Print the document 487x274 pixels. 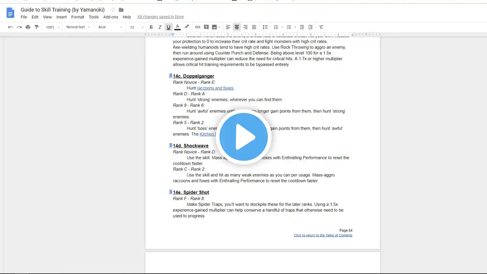(x=28, y=27)
